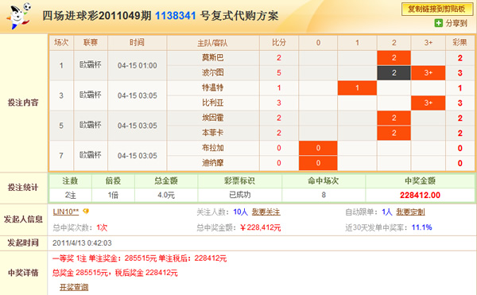
Task: Click the winning amount 228412.00
Action: coord(420,196)
